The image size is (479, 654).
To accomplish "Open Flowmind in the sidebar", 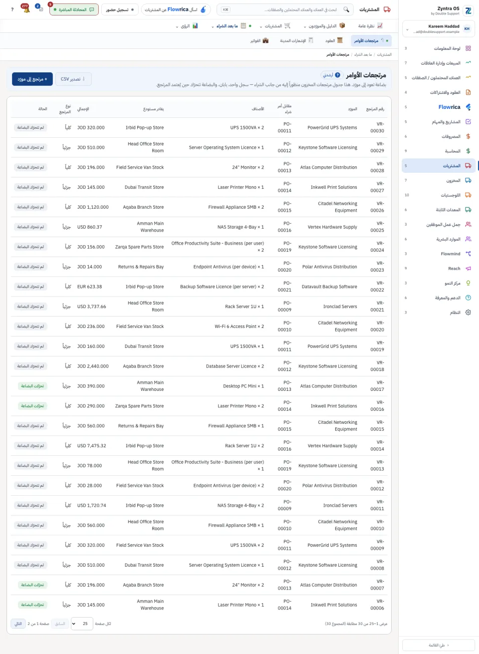I will pyautogui.click(x=439, y=254).
